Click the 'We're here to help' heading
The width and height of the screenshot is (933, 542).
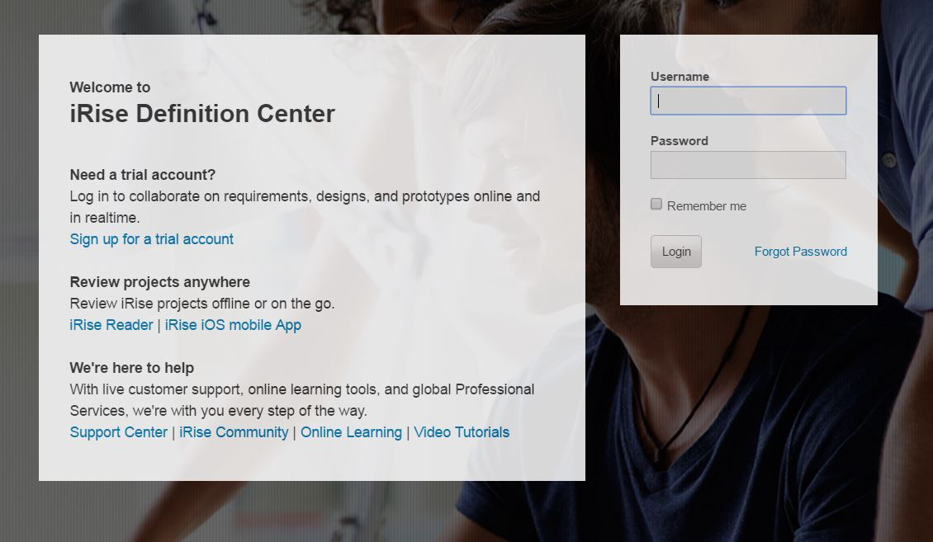(132, 368)
